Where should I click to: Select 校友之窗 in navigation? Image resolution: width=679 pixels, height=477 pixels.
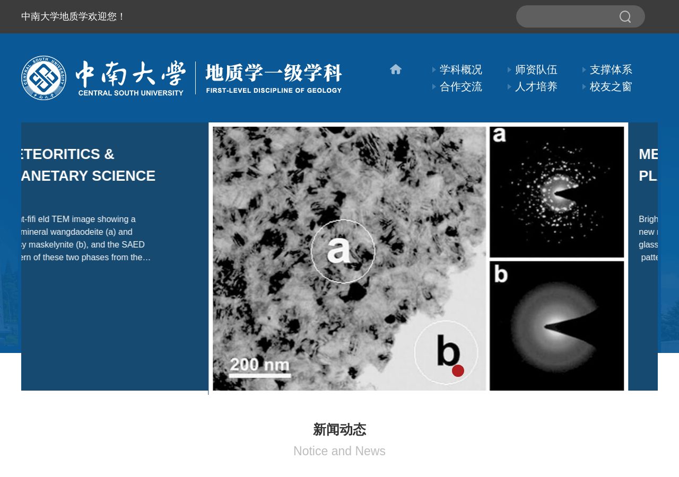click(x=611, y=86)
